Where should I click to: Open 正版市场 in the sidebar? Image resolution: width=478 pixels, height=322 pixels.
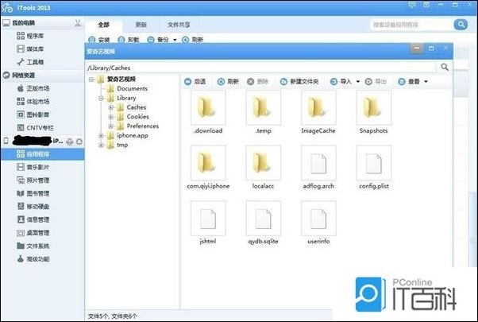click(33, 88)
